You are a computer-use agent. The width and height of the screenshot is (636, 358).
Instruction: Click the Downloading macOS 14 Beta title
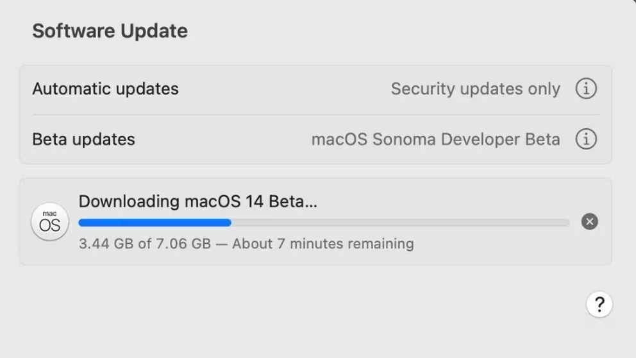[197, 201]
